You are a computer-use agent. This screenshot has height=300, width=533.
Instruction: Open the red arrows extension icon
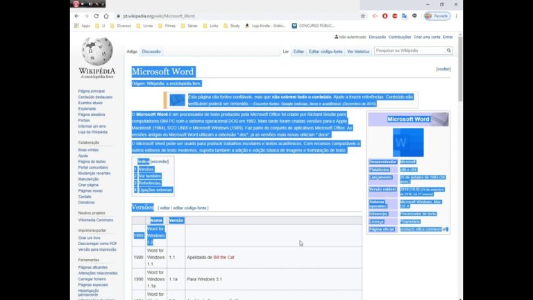point(375,16)
